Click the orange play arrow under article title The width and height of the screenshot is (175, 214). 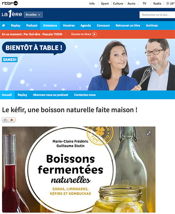click(x=12, y=120)
